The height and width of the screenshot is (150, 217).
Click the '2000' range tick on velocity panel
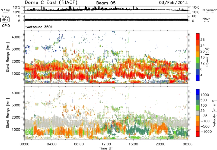[16, 117]
